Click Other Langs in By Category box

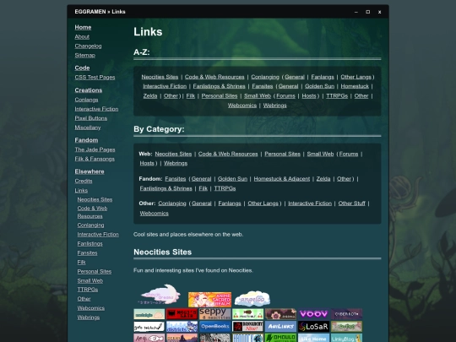click(263, 204)
